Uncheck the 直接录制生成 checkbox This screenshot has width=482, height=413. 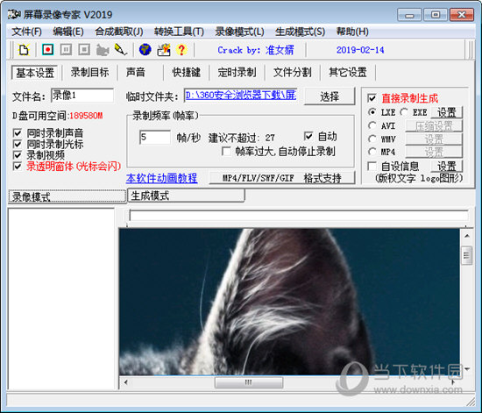372,98
